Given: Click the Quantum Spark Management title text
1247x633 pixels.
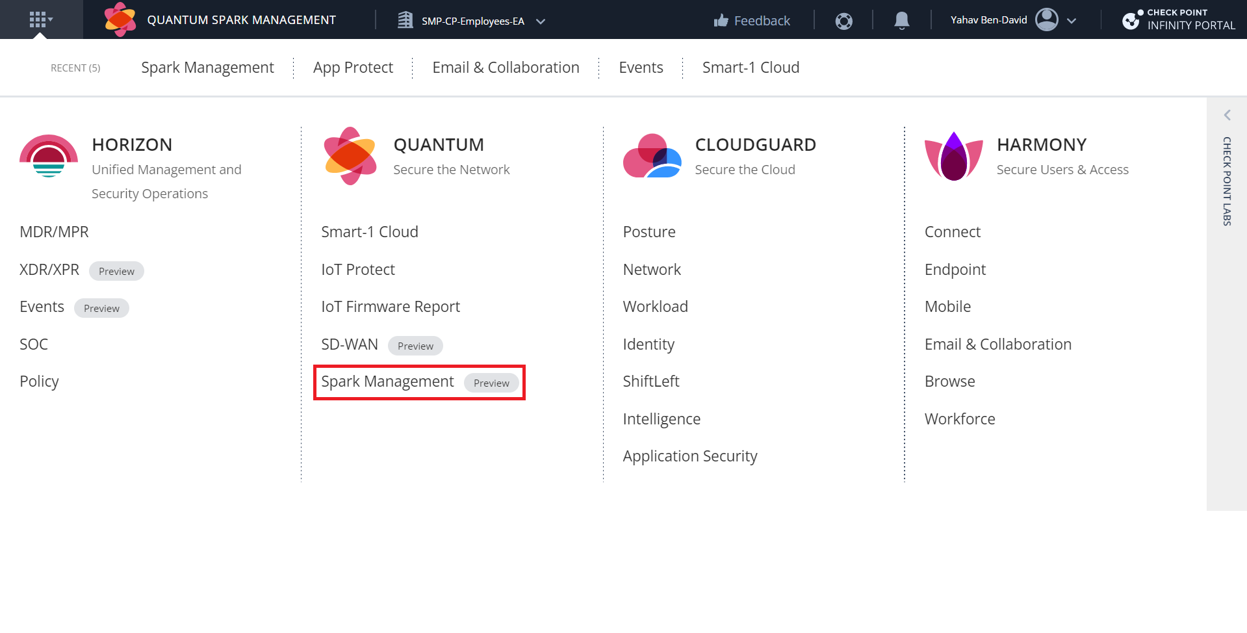Looking at the screenshot, I should point(242,20).
